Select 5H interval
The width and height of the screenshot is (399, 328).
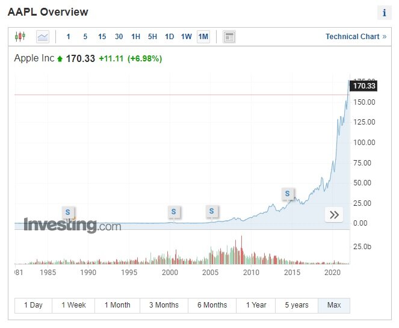[152, 37]
